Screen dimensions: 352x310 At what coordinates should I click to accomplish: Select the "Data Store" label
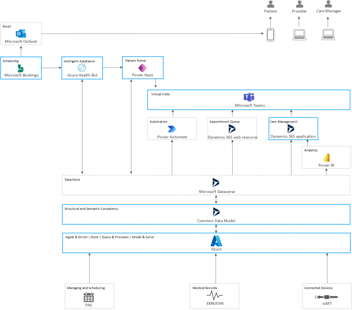coord(72,180)
